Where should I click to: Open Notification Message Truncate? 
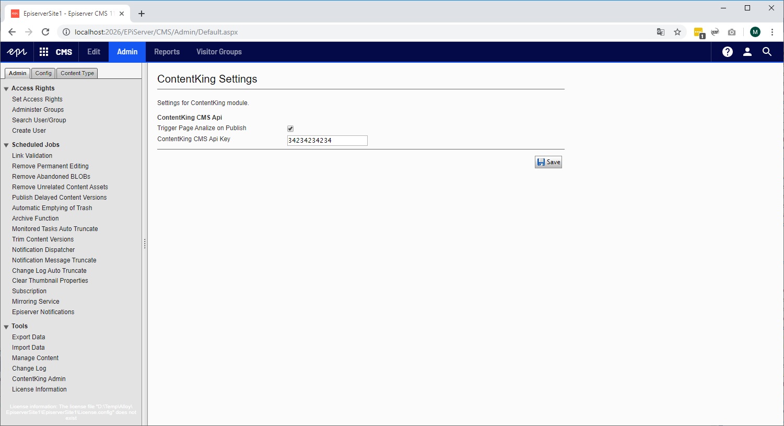coord(54,260)
